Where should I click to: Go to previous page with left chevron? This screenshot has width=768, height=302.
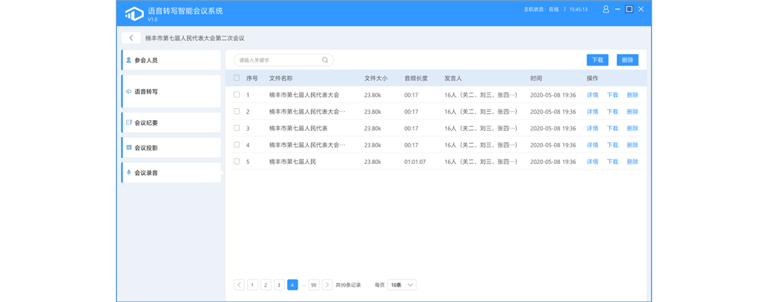coord(239,285)
